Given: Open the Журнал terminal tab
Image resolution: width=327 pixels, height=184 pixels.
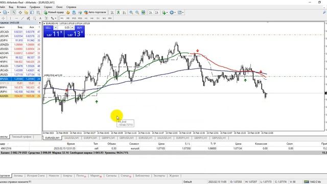Looking at the screenshot, I should tap(174, 176).
